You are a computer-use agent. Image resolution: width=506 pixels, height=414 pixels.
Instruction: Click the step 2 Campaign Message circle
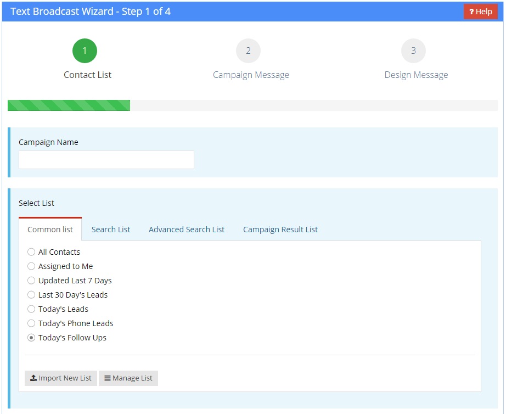pyautogui.click(x=248, y=50)
